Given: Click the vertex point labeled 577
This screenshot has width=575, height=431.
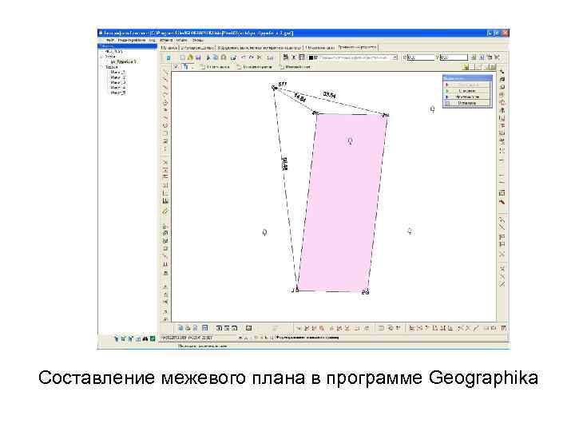Looking at the screenshot, I should pyautogui.click(x=274, y=87).
